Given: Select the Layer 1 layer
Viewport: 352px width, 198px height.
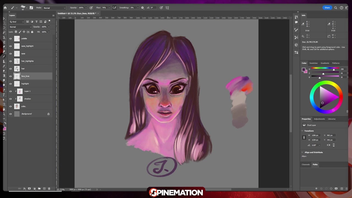Looking at the screenshot, I should click(x=30, y=91).
